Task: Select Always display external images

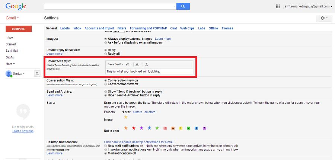Action: coord(106,39)
